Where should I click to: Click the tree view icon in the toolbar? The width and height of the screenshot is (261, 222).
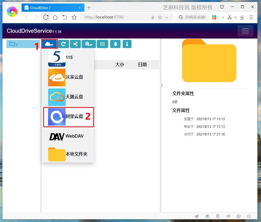pos(115,44)
